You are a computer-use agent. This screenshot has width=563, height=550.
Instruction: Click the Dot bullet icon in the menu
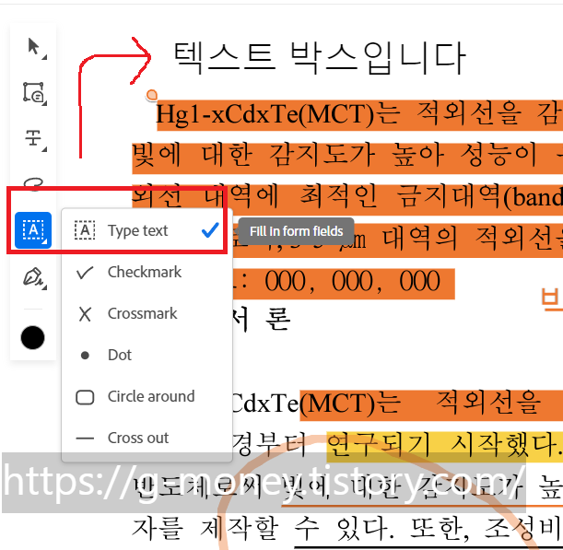85,356
